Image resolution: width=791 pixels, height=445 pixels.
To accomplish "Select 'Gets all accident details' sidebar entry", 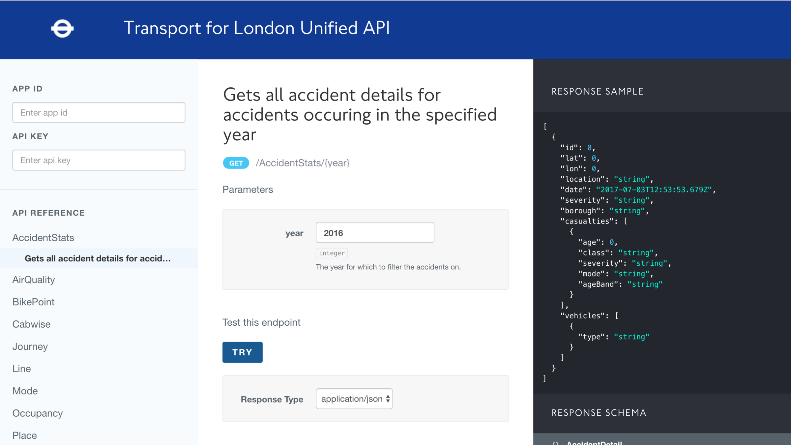I will [x=98, y=258].
